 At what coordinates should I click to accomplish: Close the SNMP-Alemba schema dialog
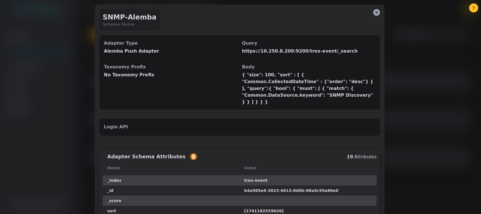tap(376, 12)
